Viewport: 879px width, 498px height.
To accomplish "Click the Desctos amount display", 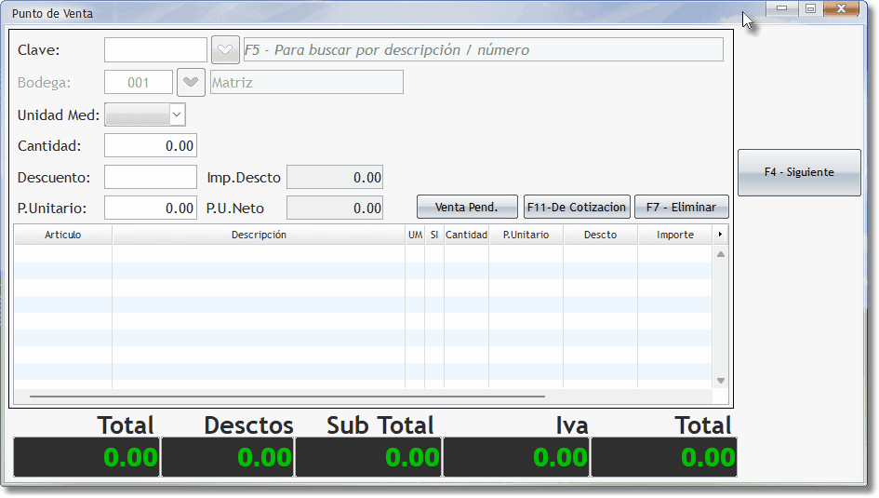I will tap(228, 458).
